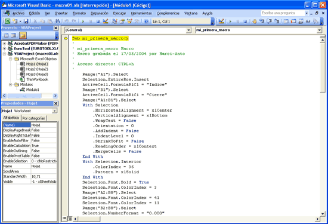Open the Edición menu
The width and height of the screenshot is (328, 224).
[35, 13]
